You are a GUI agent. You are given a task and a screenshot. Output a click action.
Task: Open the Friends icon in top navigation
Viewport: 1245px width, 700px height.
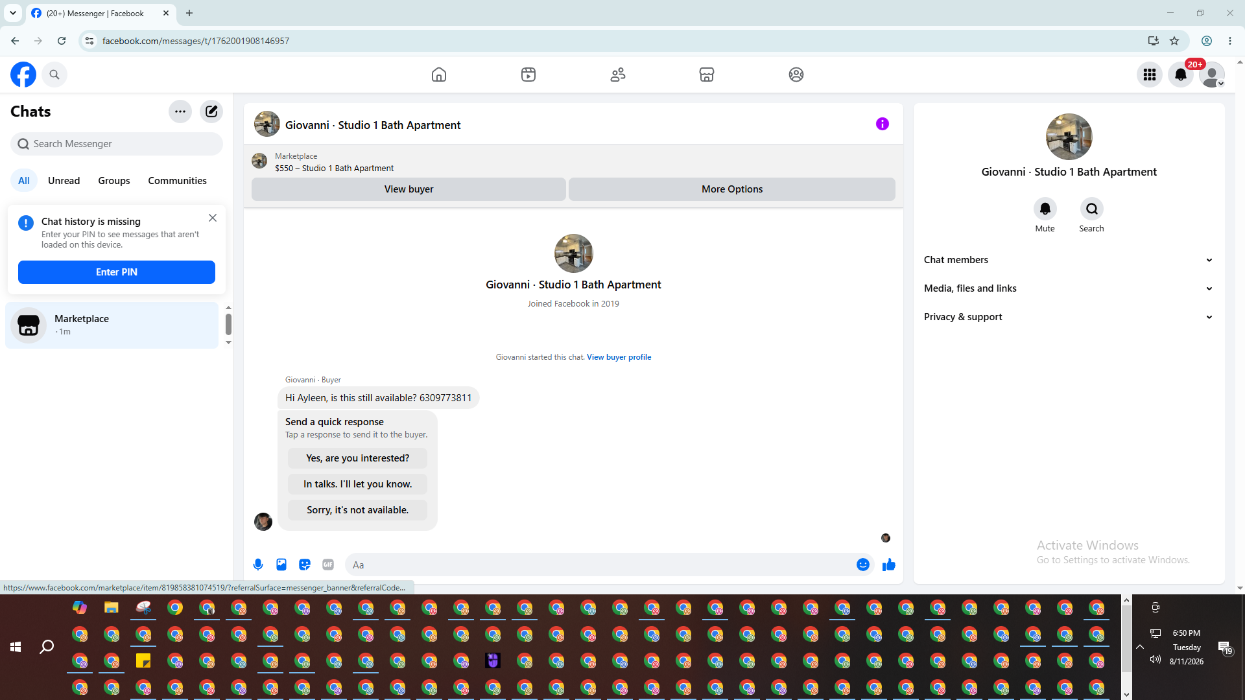coord(618,75)
